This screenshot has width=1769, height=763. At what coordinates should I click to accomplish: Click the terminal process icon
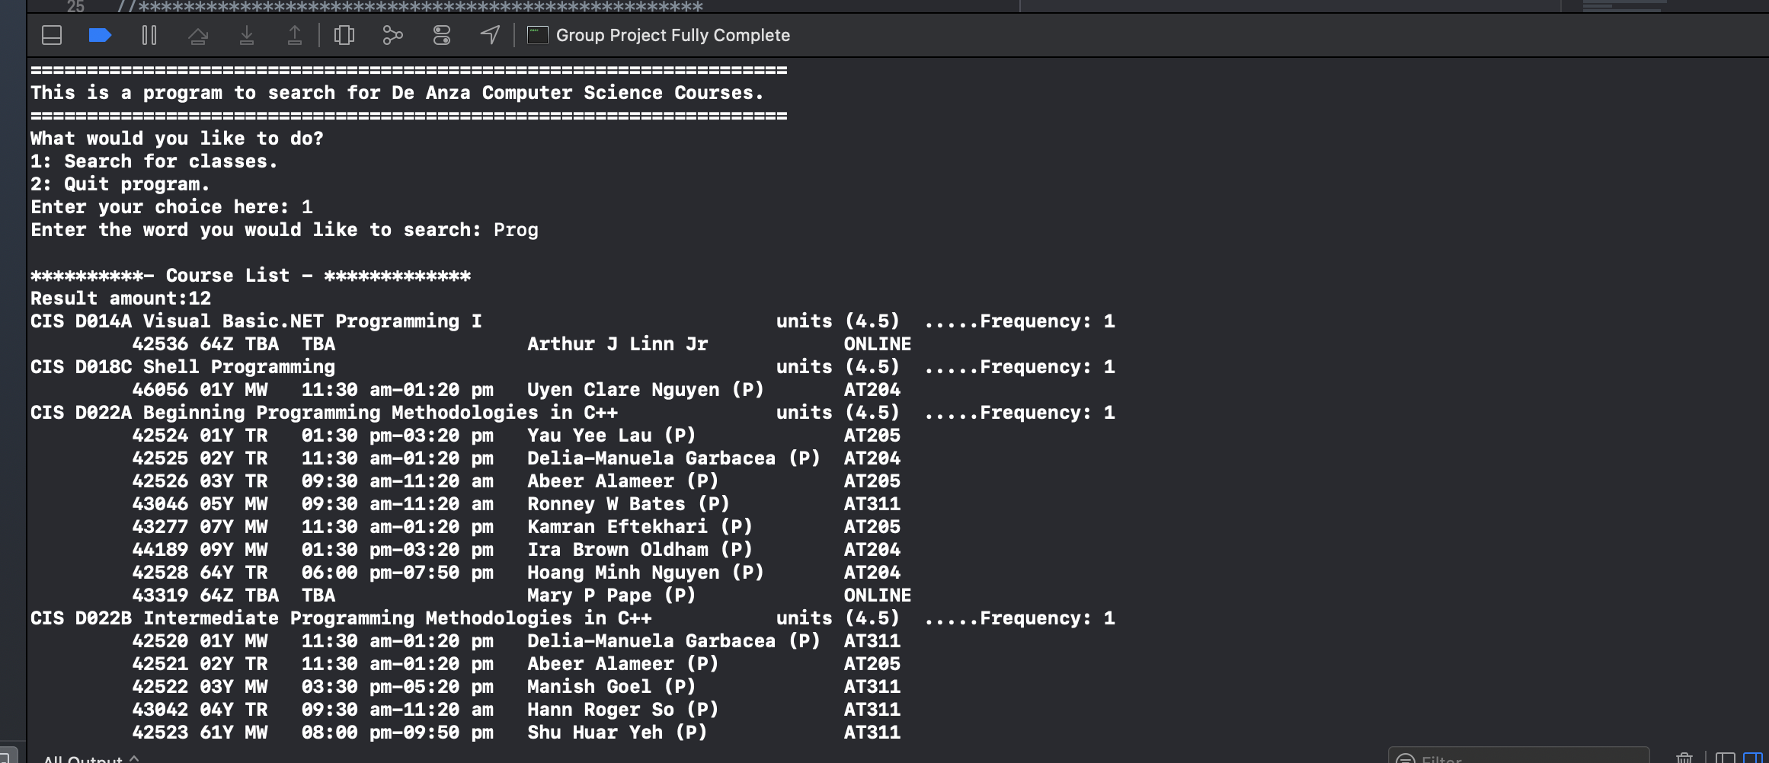click(x=538, y=35)
